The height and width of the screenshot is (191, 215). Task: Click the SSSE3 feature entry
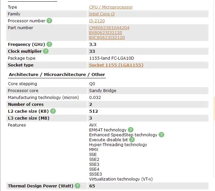coord(96,174)
